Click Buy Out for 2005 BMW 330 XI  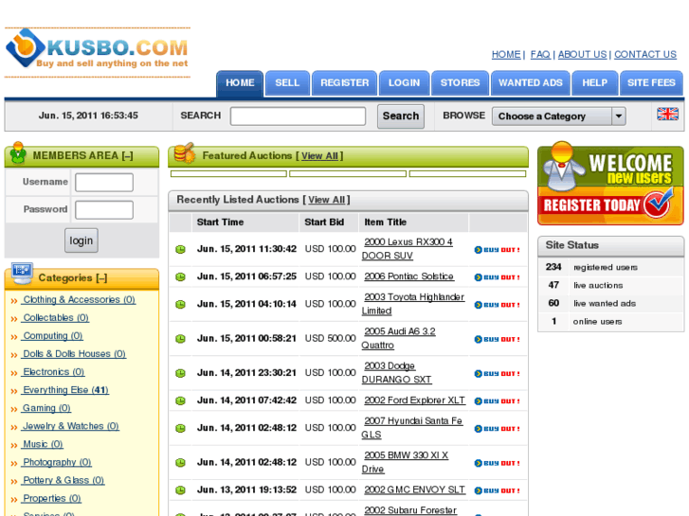click(x=497, y=463)
